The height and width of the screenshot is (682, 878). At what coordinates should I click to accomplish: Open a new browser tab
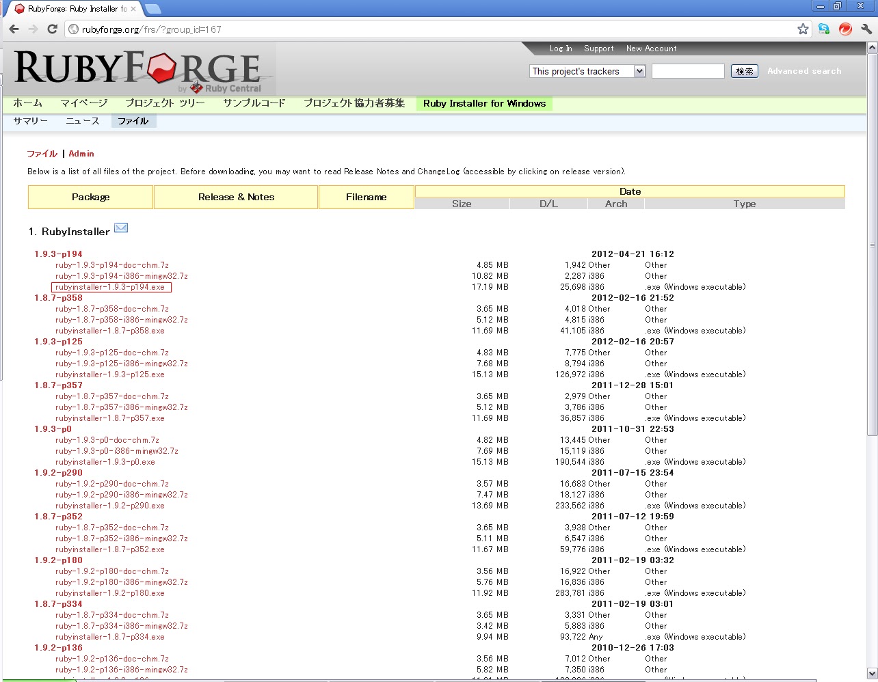coord(153,9)
